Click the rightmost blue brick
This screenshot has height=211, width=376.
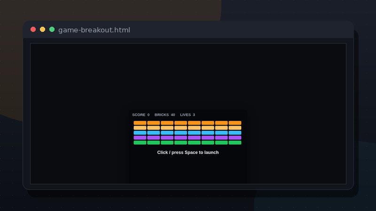tap(235, 133)
